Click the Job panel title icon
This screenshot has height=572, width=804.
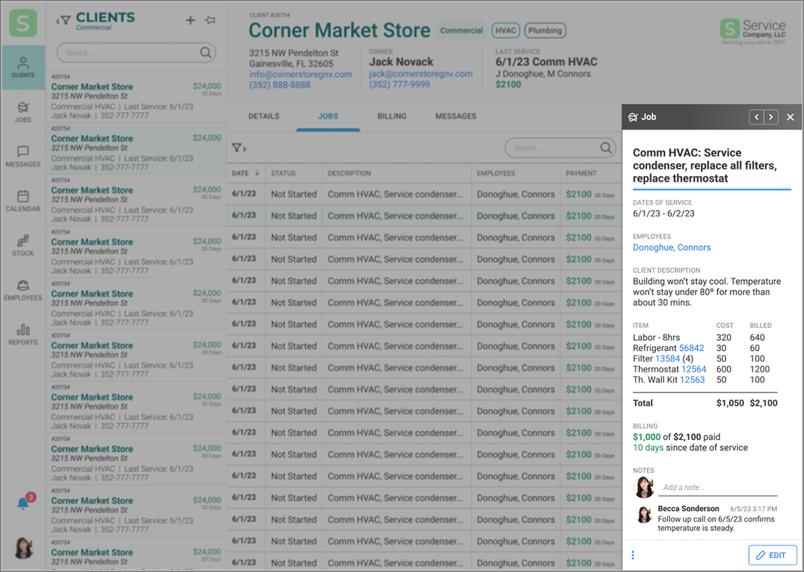pos(633,117)
